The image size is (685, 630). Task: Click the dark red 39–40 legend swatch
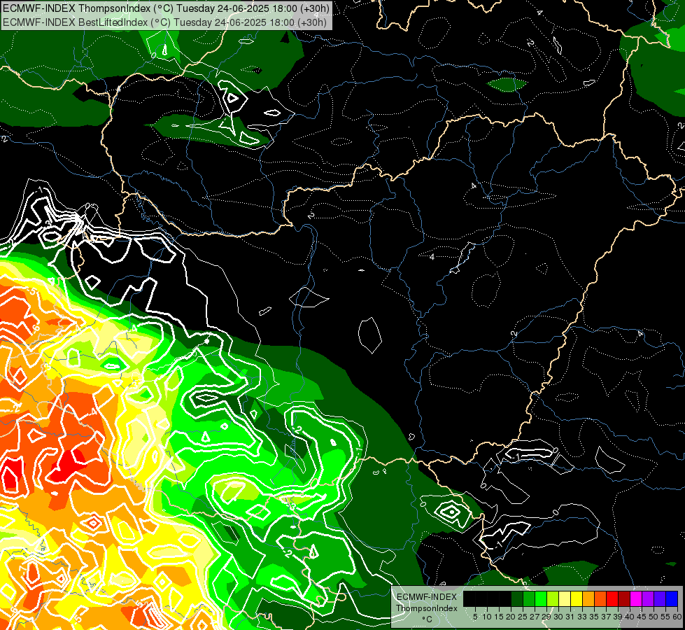click(624, 598)
